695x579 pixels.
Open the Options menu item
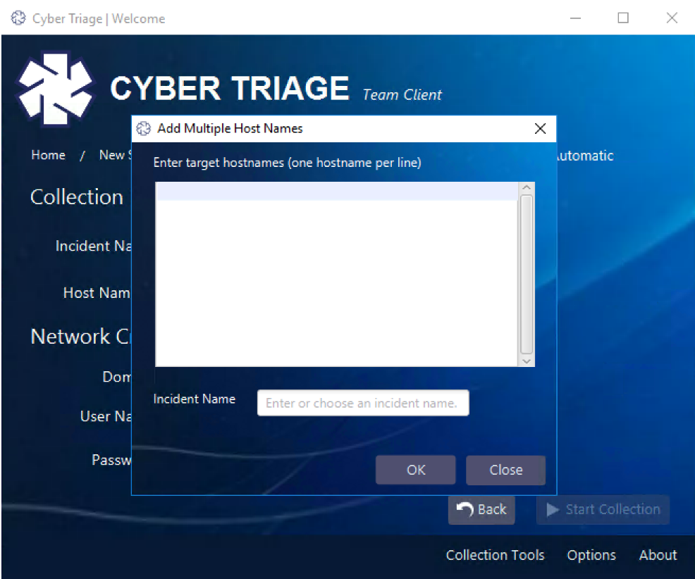point(591,555)
